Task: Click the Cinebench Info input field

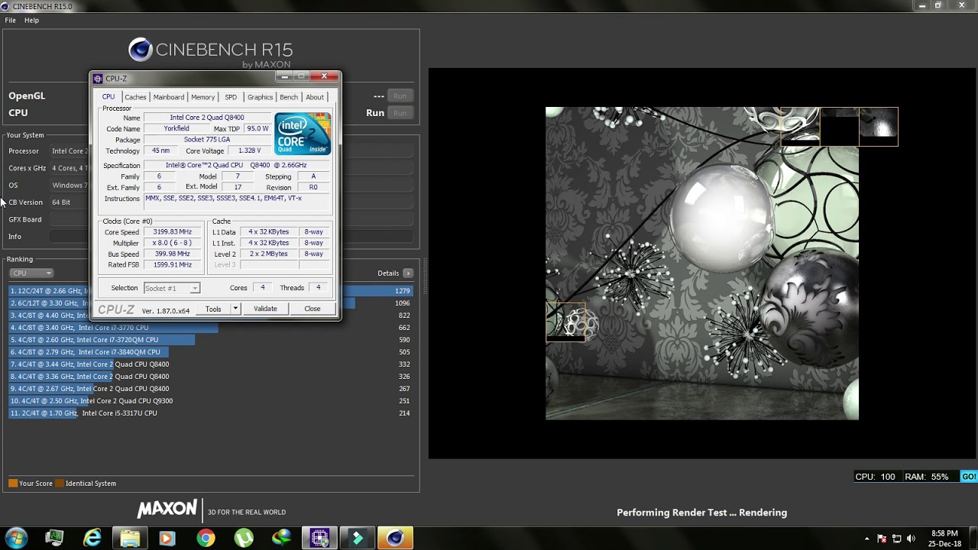Action: coord(232,237)
